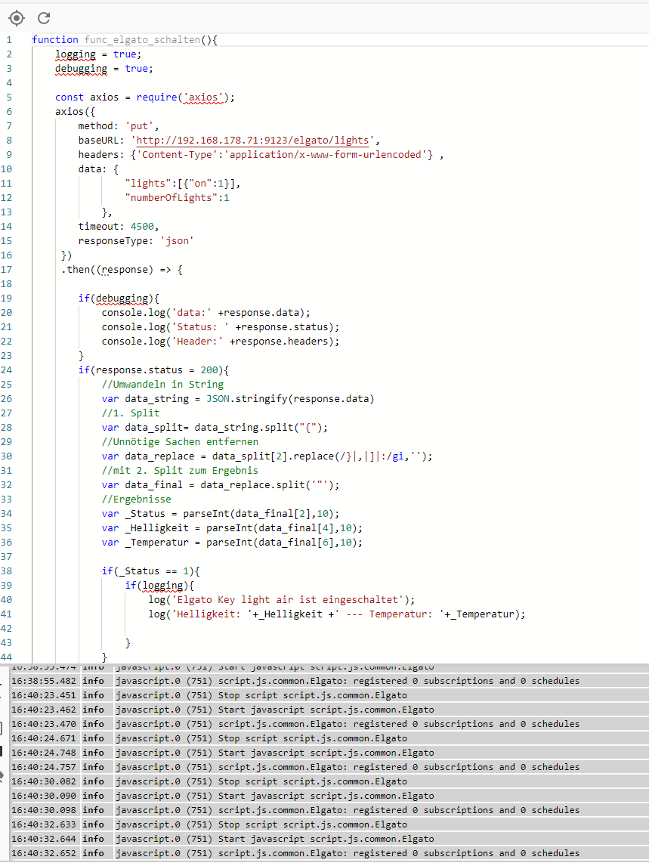
Task: Click the "lights":[{"on":1}] entry
Action: tap(182, 184)
